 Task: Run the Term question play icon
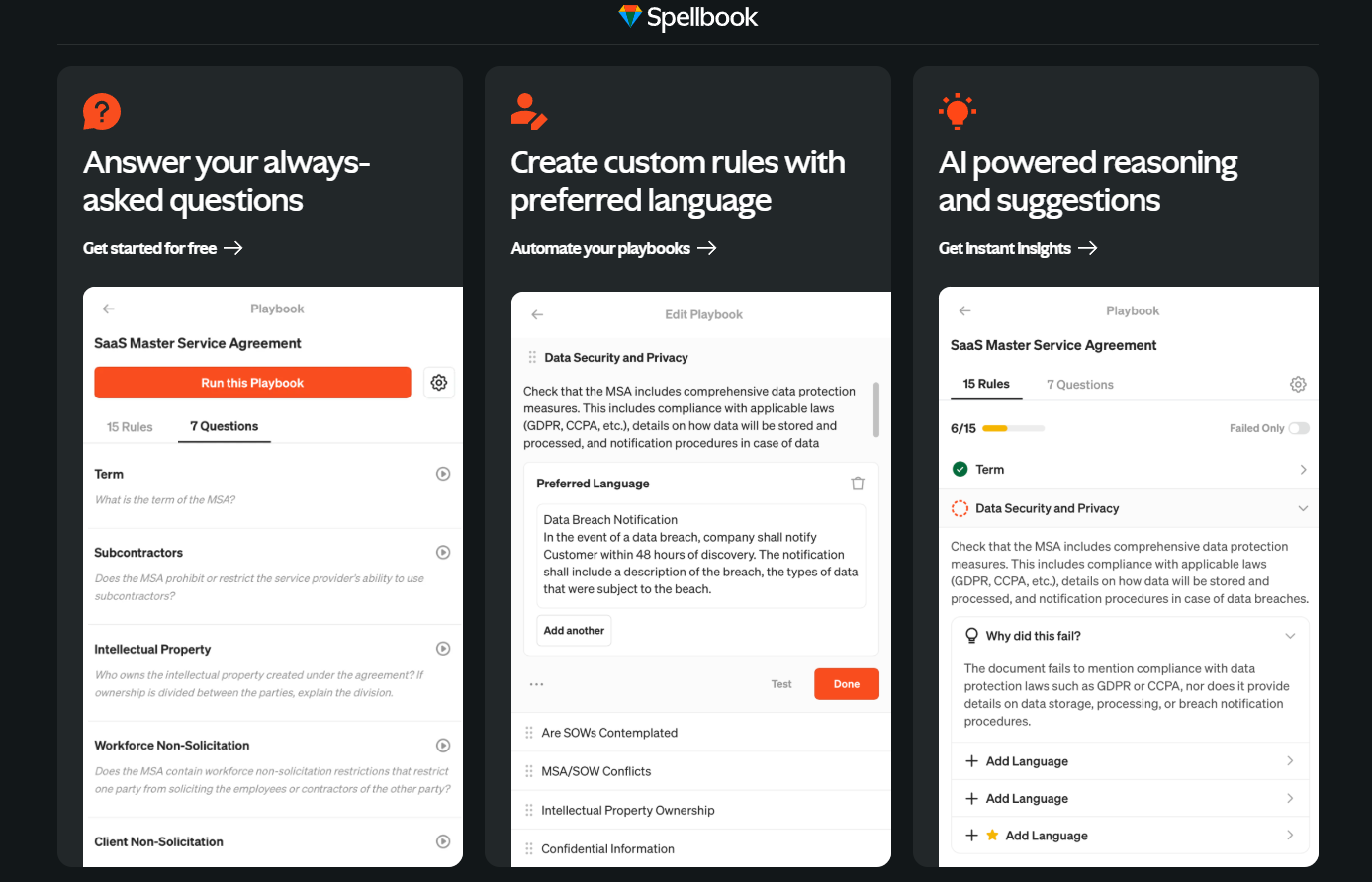[x=443, y=474]
